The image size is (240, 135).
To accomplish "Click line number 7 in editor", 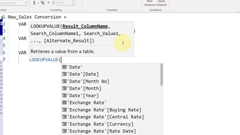I will click(4, 60).
